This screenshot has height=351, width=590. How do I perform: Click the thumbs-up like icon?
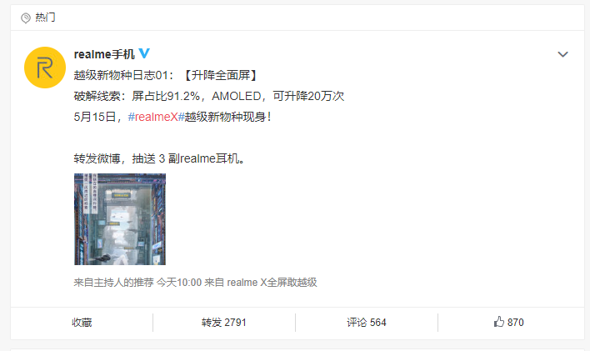[498, 322]
